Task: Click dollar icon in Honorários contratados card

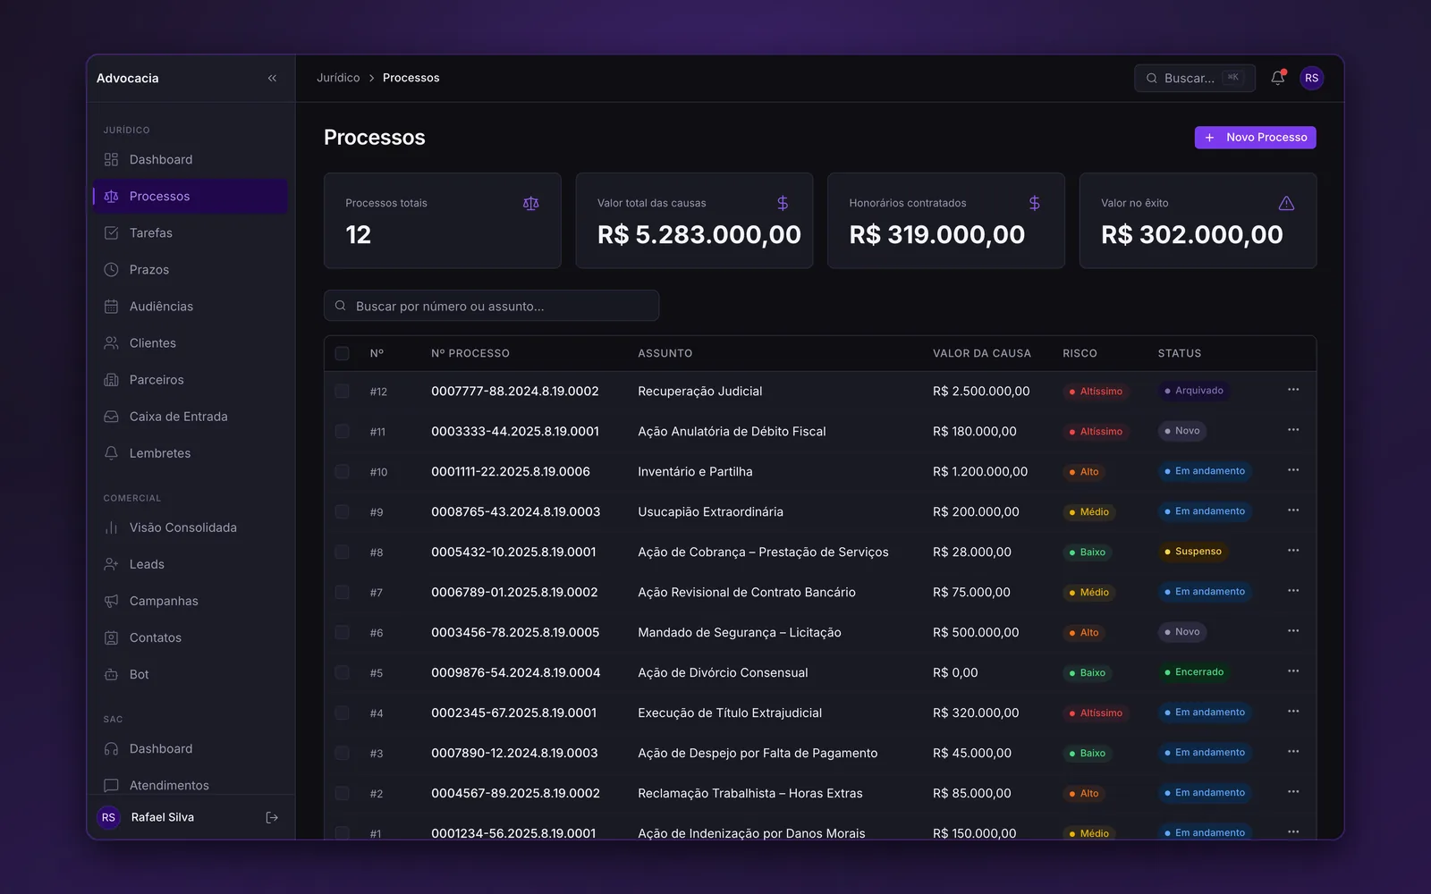Action: tap(1034, 203)
